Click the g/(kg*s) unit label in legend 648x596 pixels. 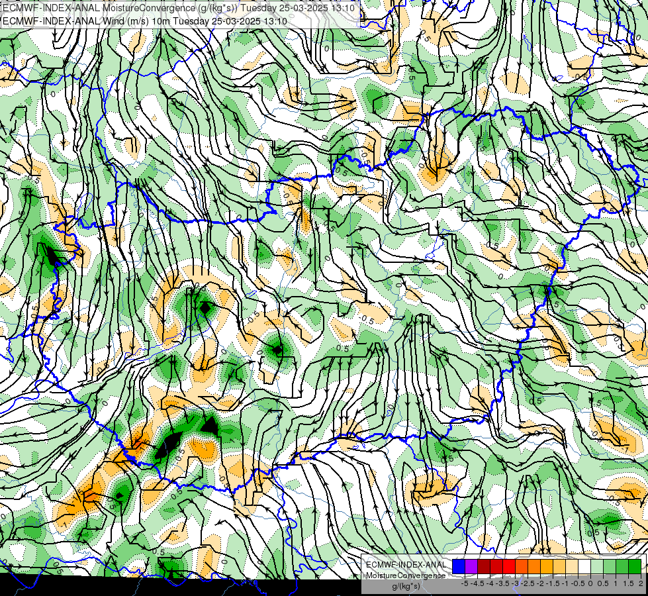[x=406, y=587]
